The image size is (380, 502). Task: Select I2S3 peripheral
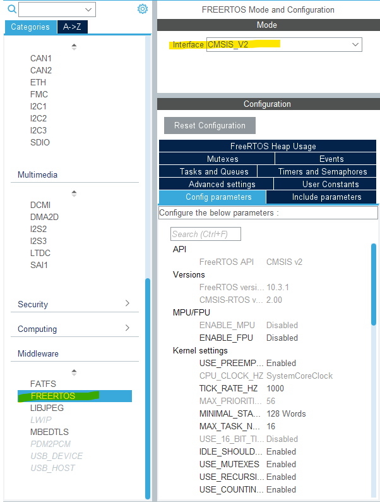[x=39, y=241]
